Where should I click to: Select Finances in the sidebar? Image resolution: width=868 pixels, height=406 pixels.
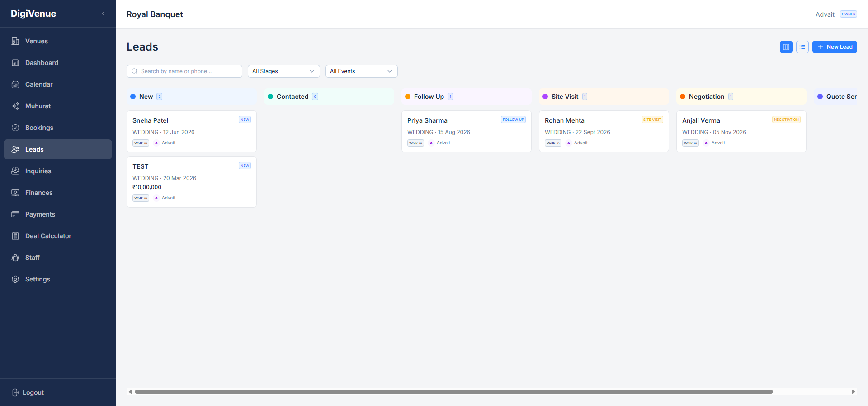[58, 193]
